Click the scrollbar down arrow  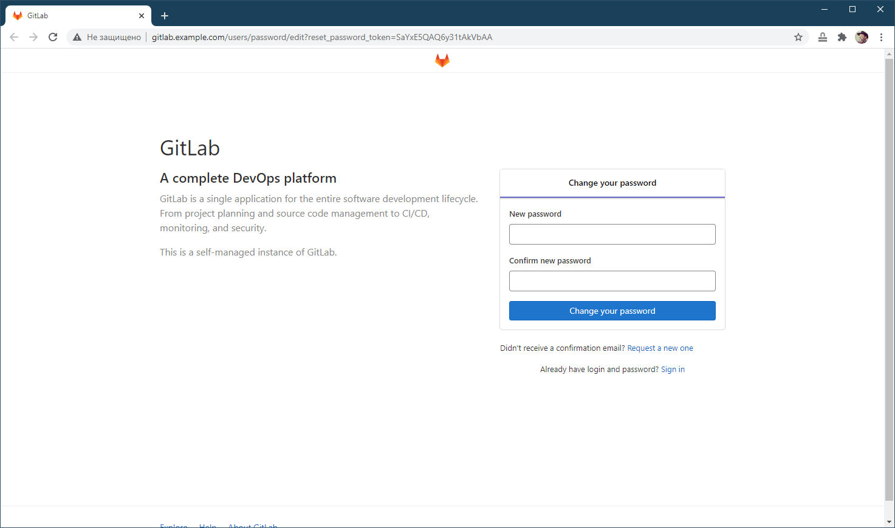(x=890, y=522)
